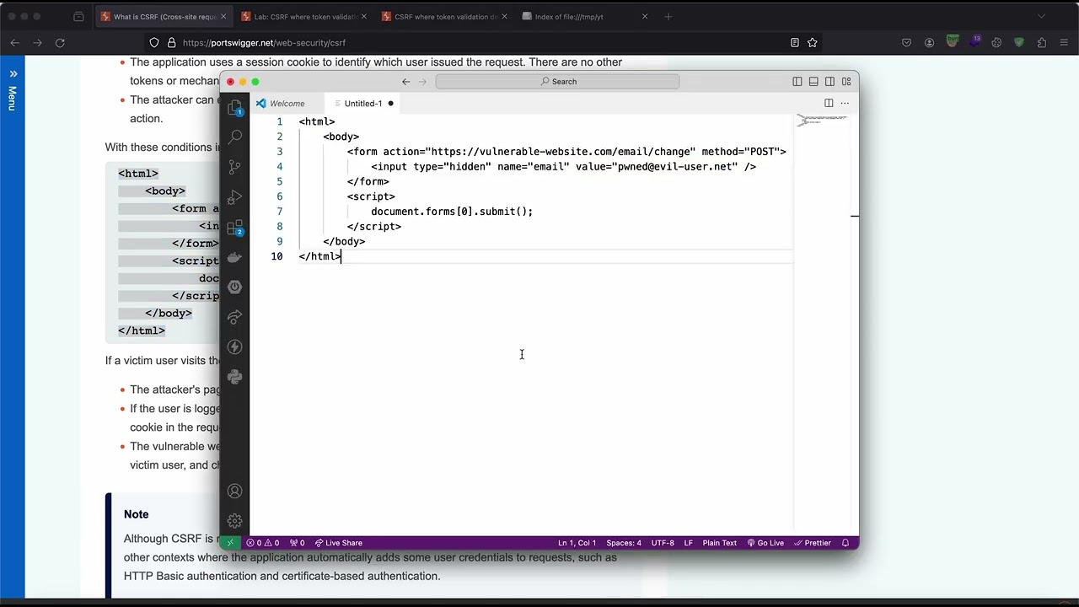The image size is (1079, 607).
Task: Select the Untitled-1 editor tab
Action: (363, 104)
